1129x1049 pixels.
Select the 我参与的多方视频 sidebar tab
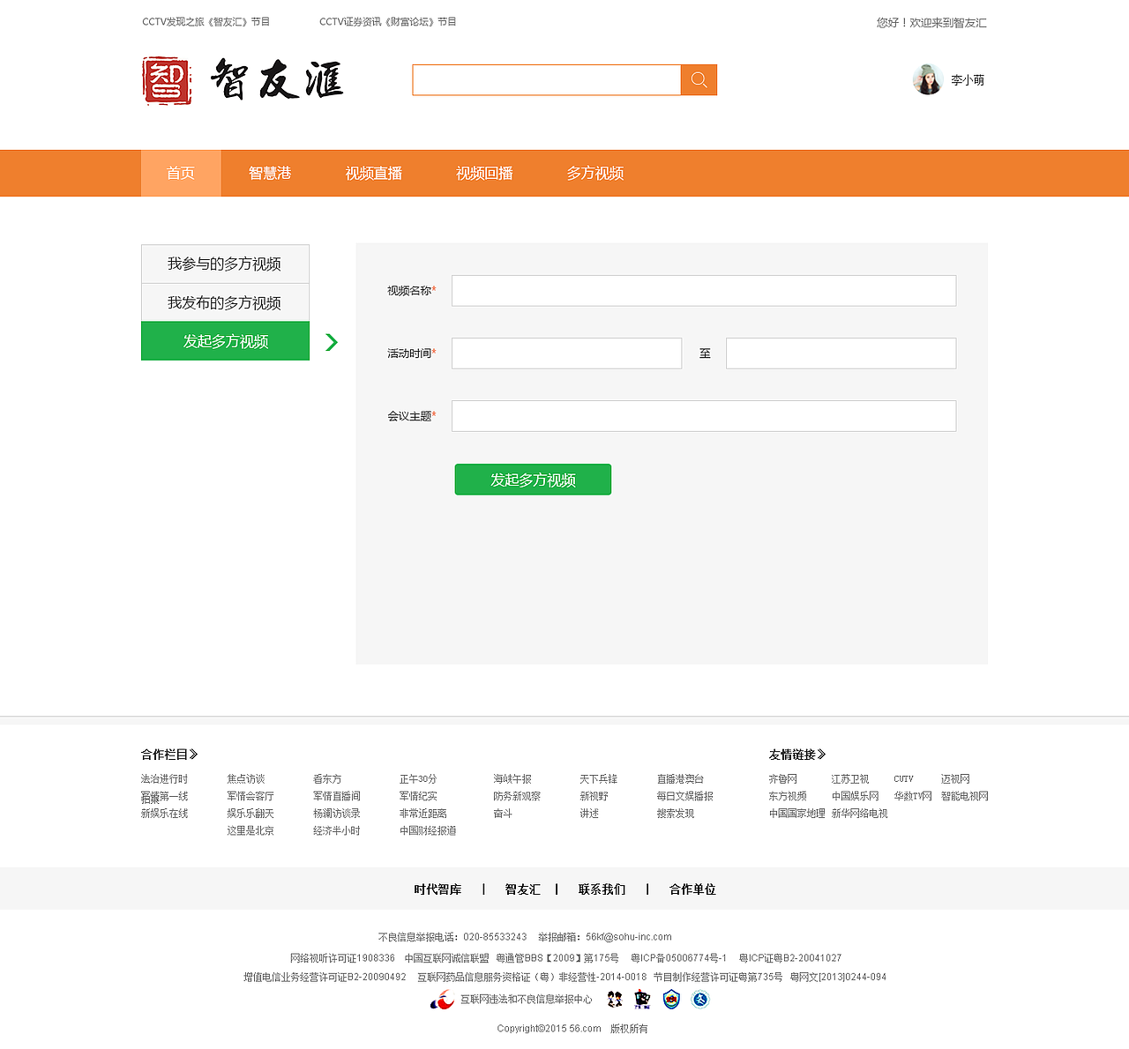[x=225, y=264]
